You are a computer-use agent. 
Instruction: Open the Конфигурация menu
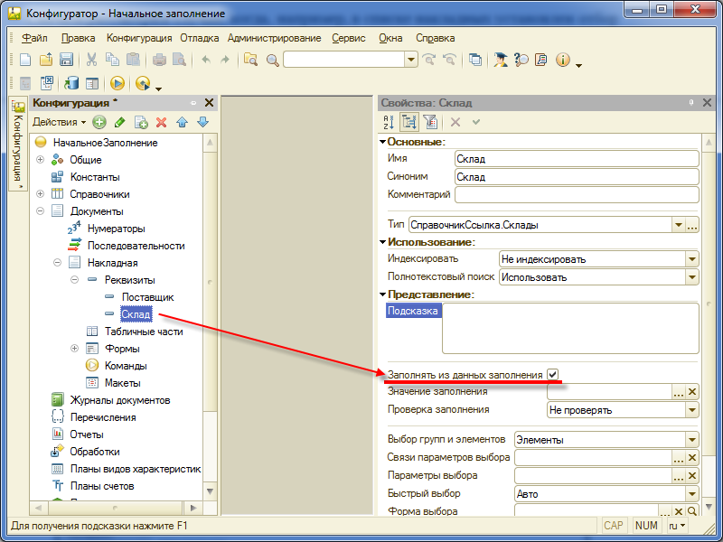(x=139, y=38)
